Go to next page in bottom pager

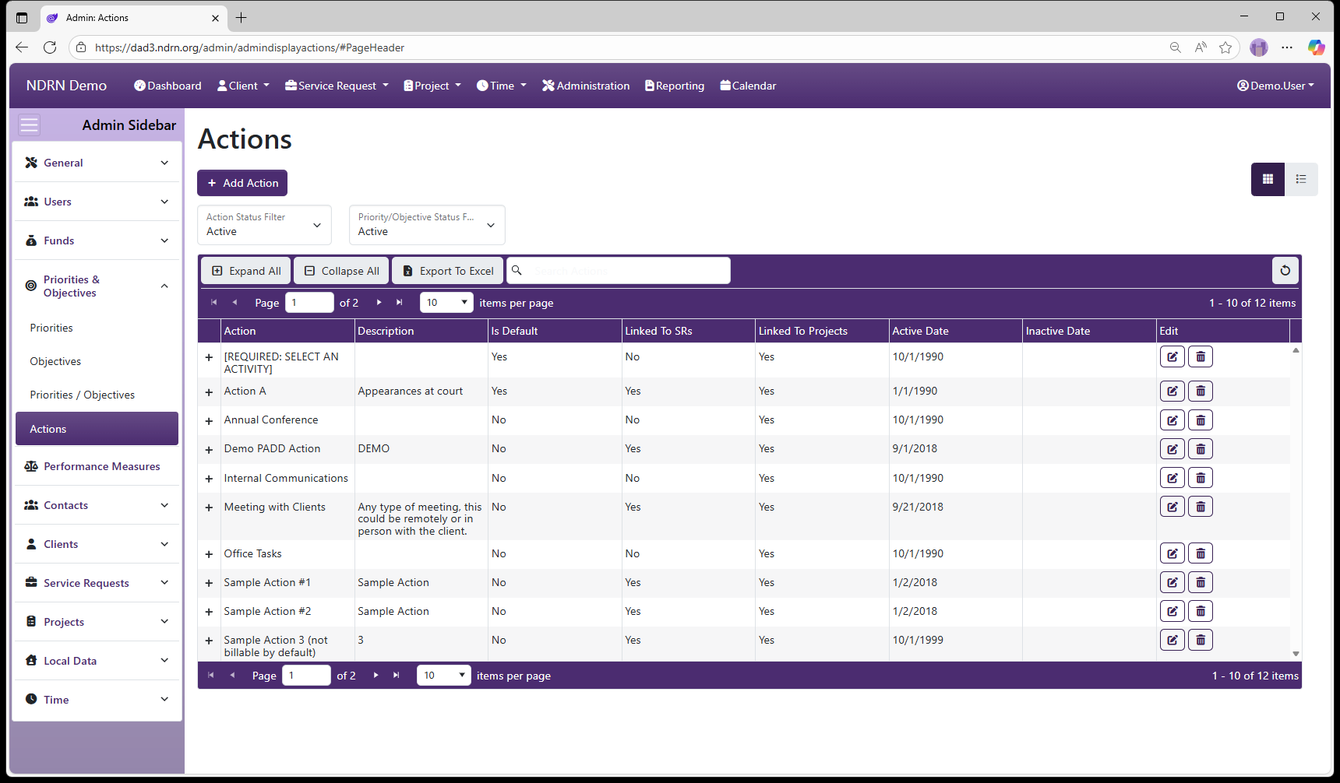[376, 675]
